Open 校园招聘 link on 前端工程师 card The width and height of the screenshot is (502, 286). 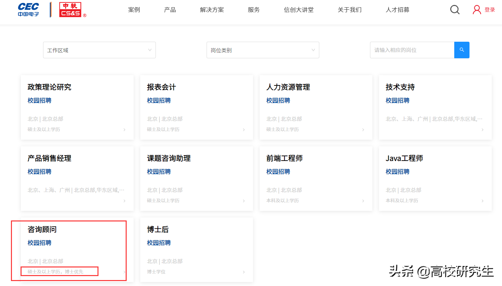[x=278, y=171]
